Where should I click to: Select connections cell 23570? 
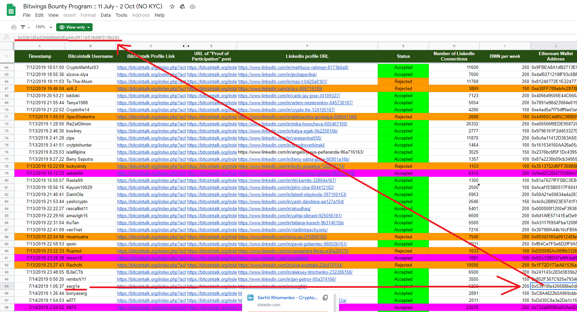[x=454, y=307]
